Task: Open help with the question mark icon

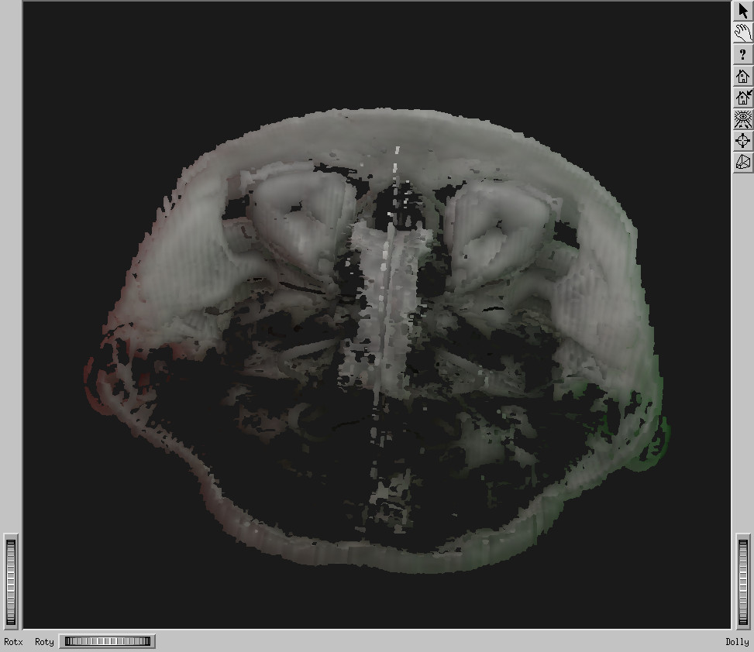Action: click(742, 54)
